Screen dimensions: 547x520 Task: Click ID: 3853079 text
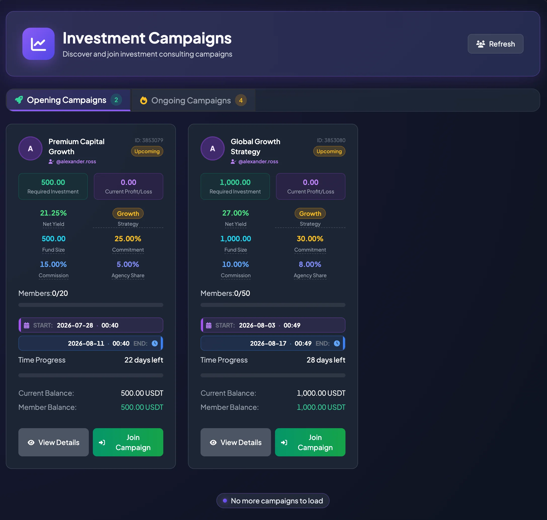click(149, 140)
